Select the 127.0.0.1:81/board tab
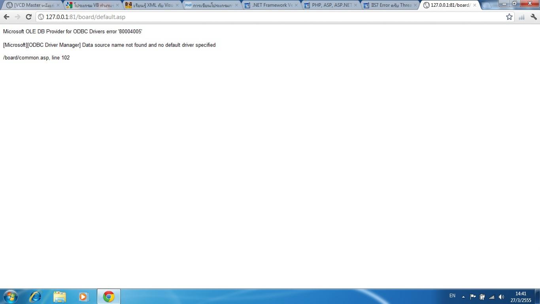Image resolution: width=540 pixels, height=304 pixels. click(450, 5)
